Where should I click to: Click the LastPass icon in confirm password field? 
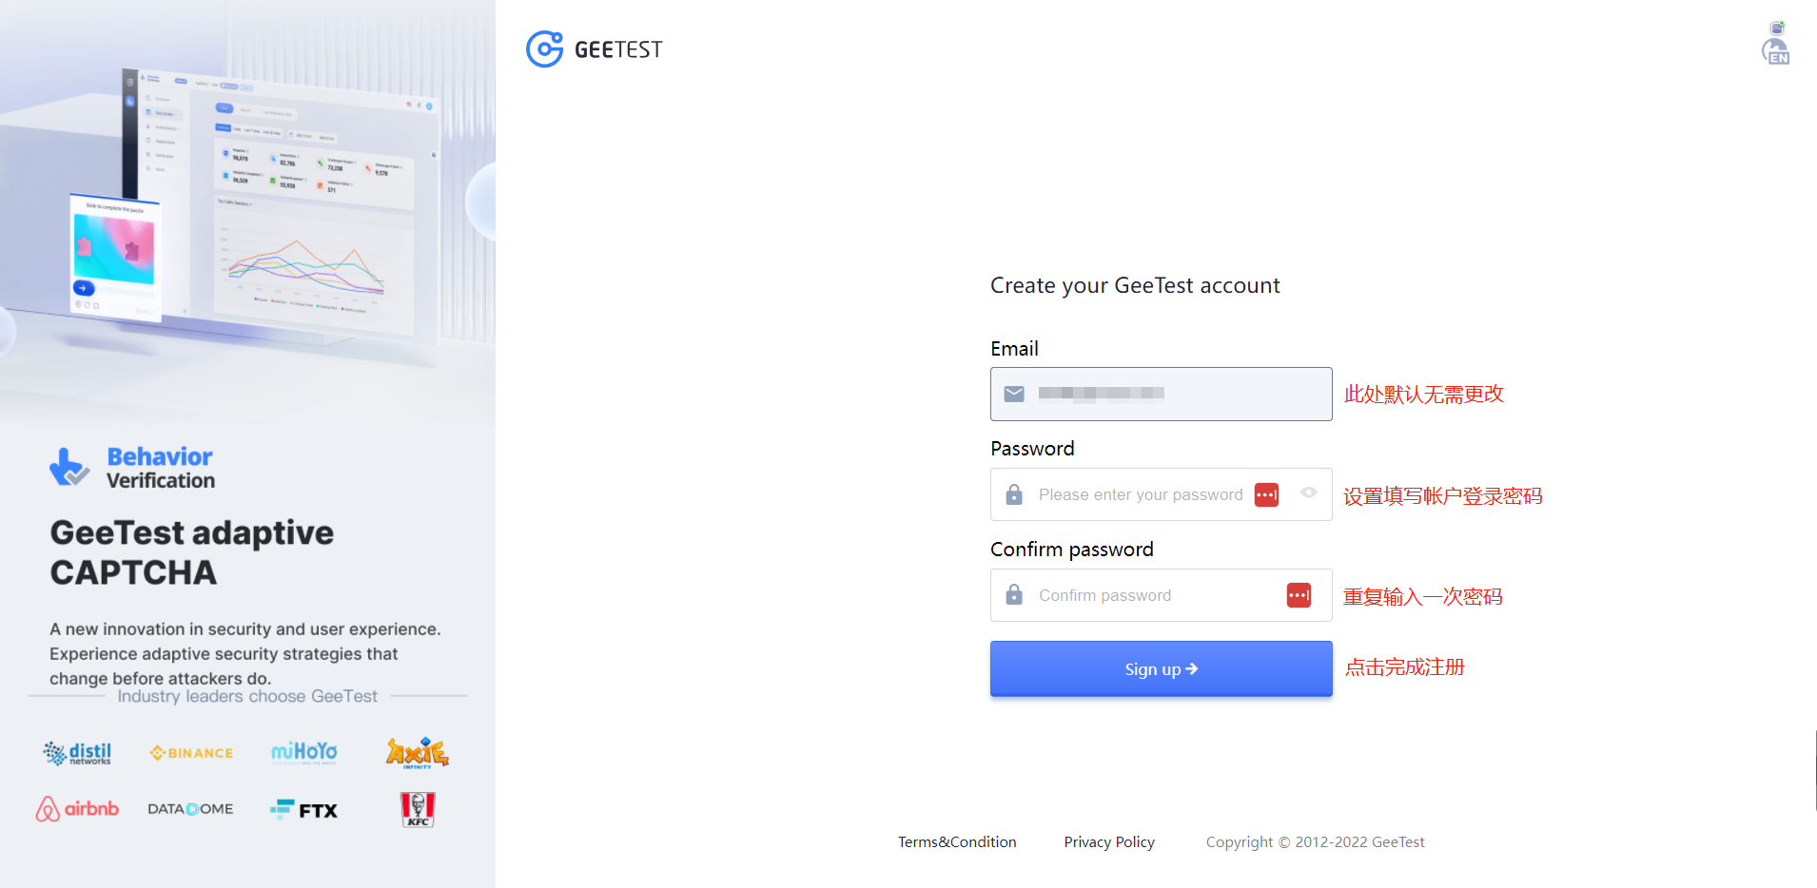1298,594
